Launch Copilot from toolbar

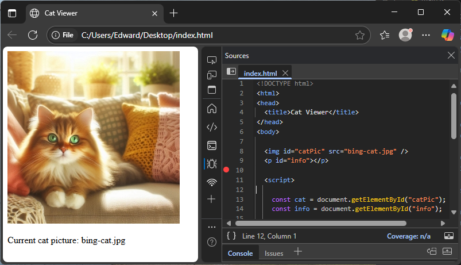point(447,35)
